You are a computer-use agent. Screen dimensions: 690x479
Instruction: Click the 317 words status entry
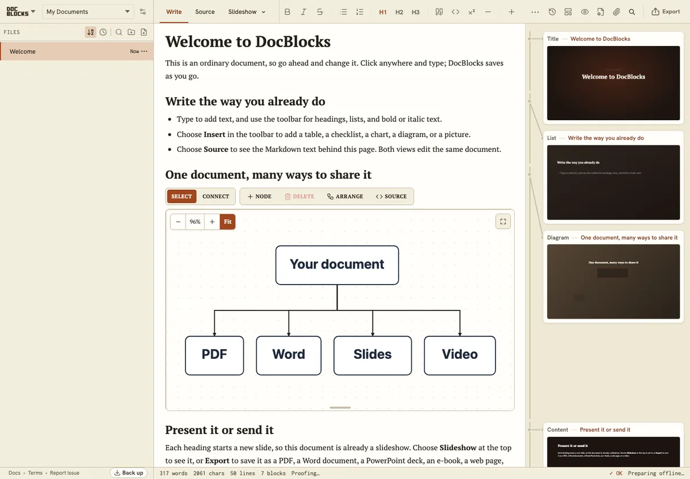[174, 473]
